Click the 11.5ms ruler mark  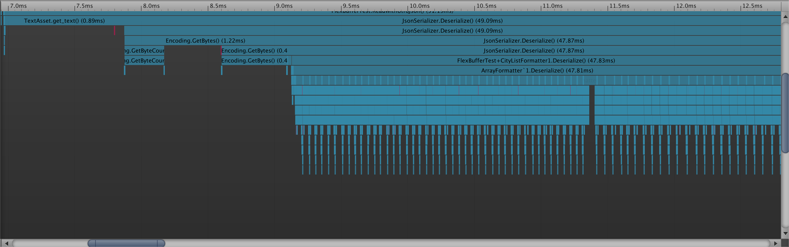[619, 6]
